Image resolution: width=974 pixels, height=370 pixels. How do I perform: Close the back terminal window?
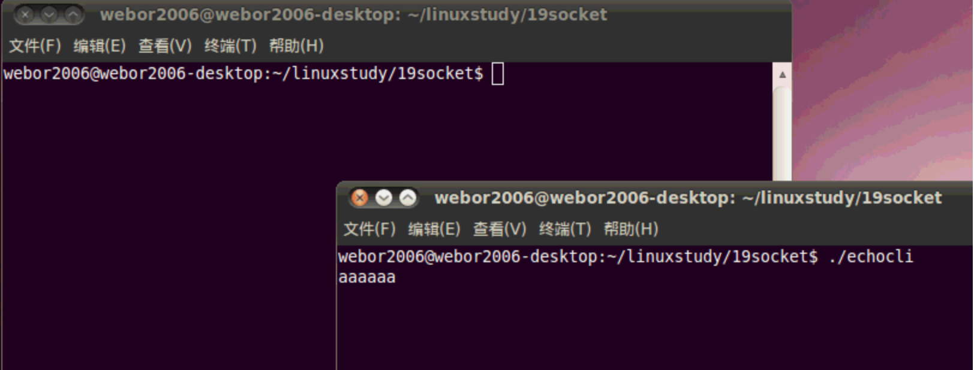click(x=25, y=14)
